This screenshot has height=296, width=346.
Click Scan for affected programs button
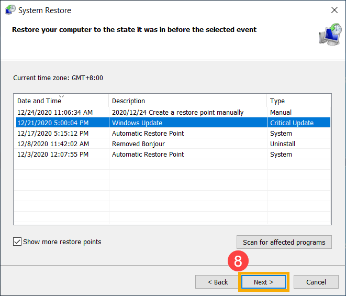(x=284, y=242)
